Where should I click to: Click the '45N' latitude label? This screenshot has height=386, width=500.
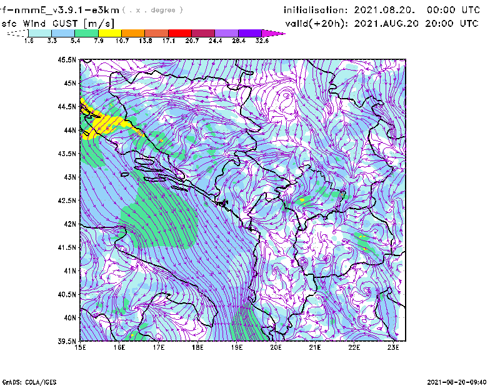tap(70, 83)
